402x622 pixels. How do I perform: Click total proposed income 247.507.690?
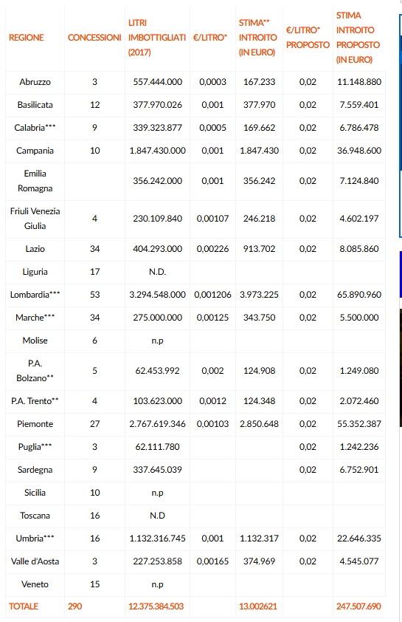click(x=358, y=606)
